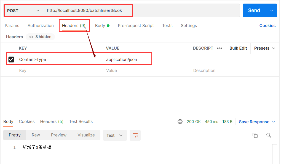Open the three-dot options menu beside Description
This screenshot has height=164, width=281.
click(219, 48)
